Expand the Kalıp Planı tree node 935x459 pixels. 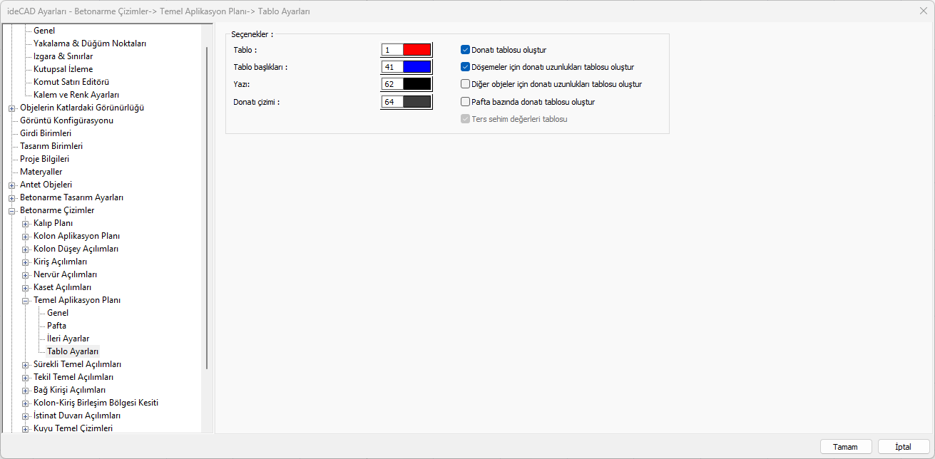click(26, 223)
